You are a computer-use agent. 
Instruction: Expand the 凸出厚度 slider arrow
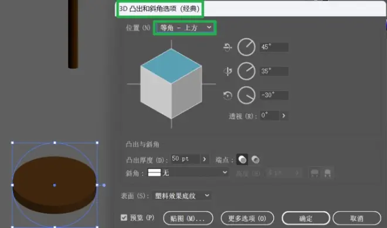205,159
